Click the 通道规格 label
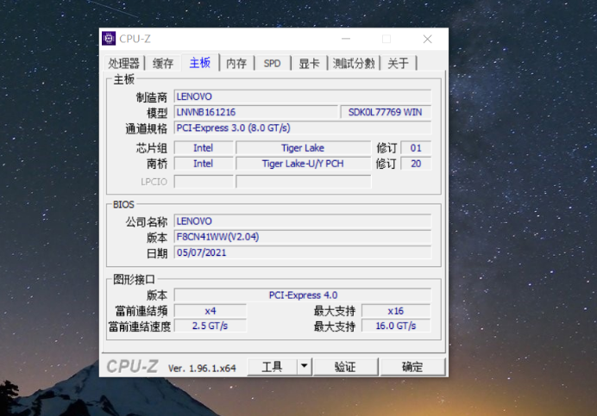This screenshot has width=597, height=416. pyautogui.click(x=146, y=128)
